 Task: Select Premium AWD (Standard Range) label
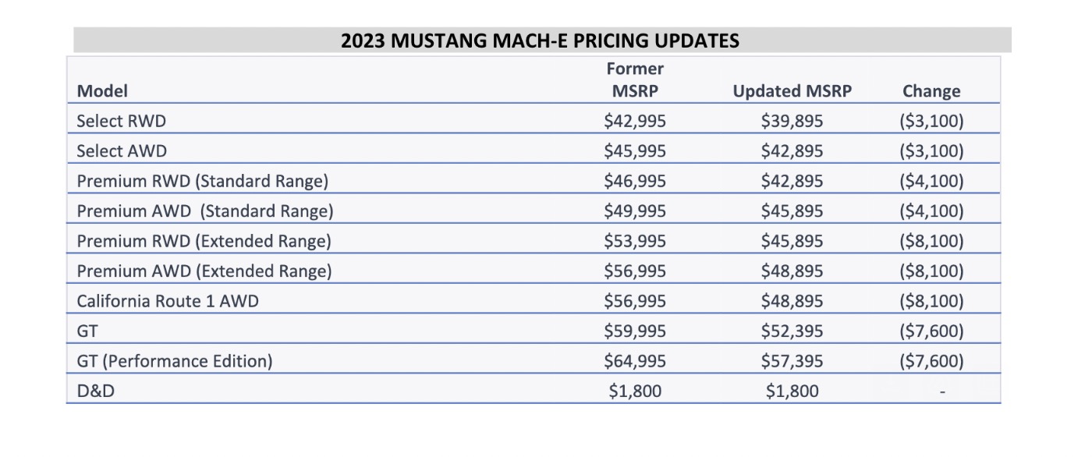[204, 211]
